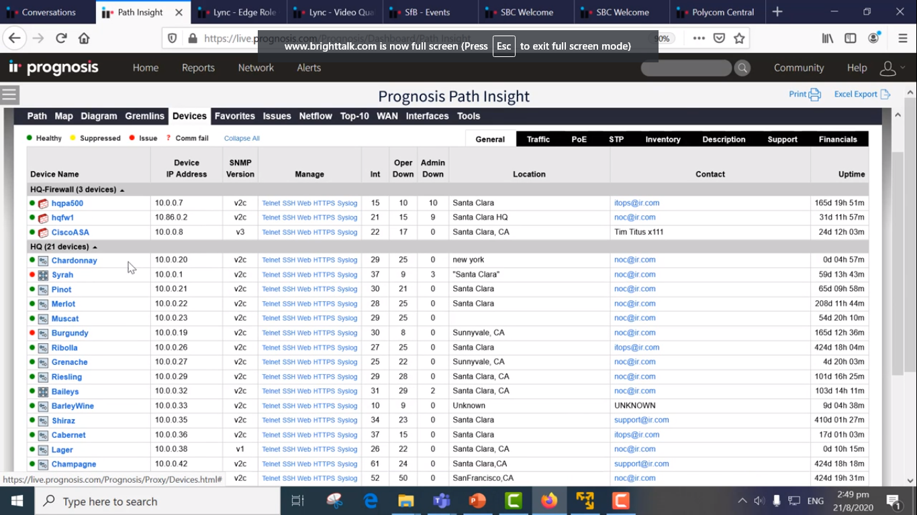The height and width of the screenshot is (515, 917).
Task: Open the Gremlins tab
Action: tap(144, 116)
